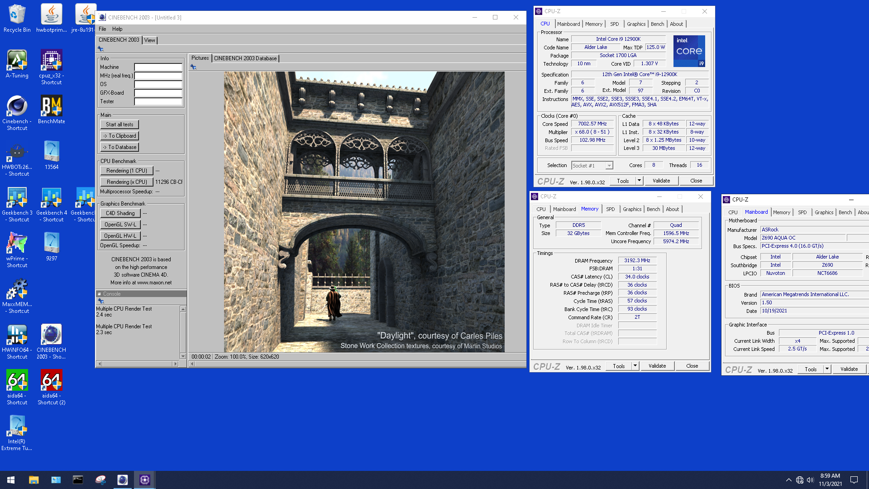
Task: Launch the BenchMate desktop icon
Action: [x=52, y=110]
